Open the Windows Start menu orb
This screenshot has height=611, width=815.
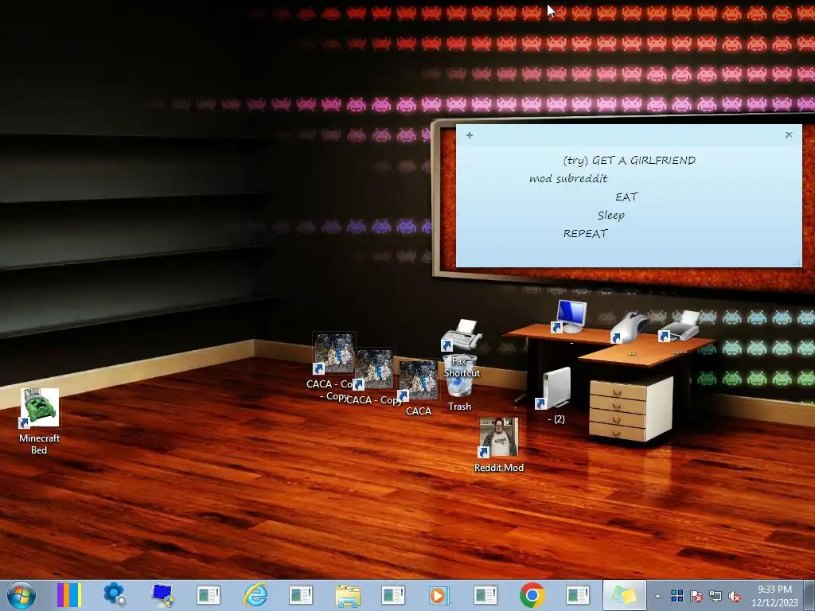21,595
